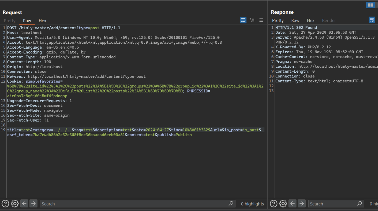Viewport: 378px width, 211px height.
Task: Open Request search help icon
Action: point(5,204)
